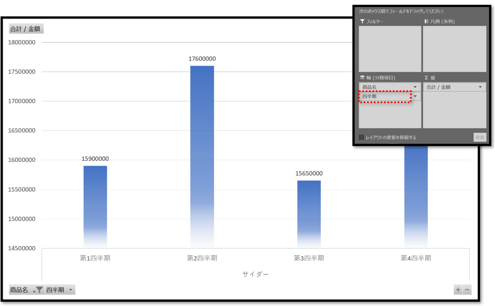The height and width of the screenshot is (306, 495).
Task: Click the 合計 / 金額 field button on chart
Action: pos(26,29)
